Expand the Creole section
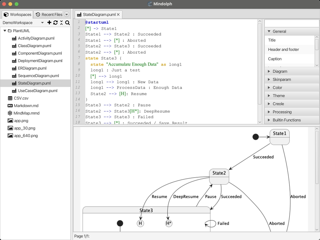320x240 pixels. 269,104
